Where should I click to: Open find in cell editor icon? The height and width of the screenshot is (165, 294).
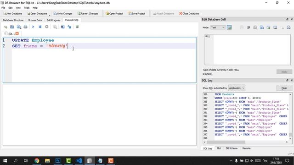pos(255,27)
